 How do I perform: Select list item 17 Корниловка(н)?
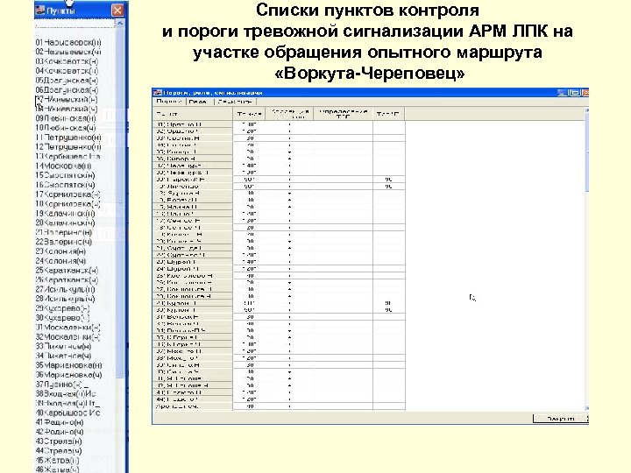point(68,194)
